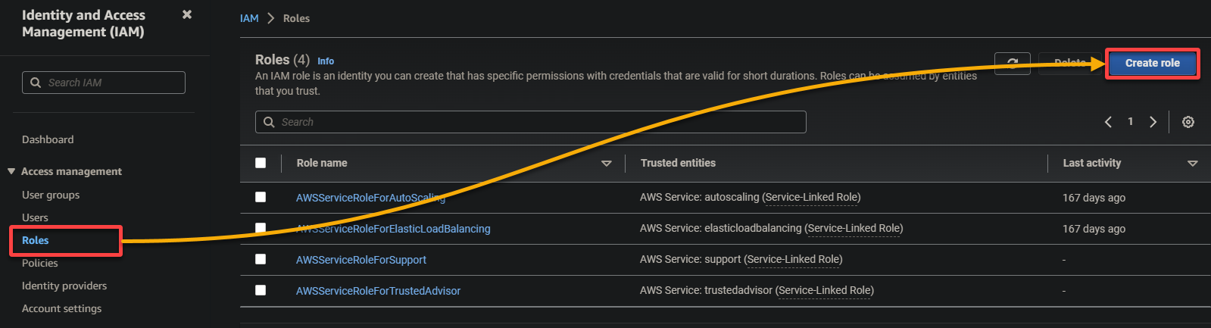This screenshot has width=1211, height=328.
Task: Tick the AWSServiceRoleForTrustedAdvisor checkbox
Action: coord(261,290)
